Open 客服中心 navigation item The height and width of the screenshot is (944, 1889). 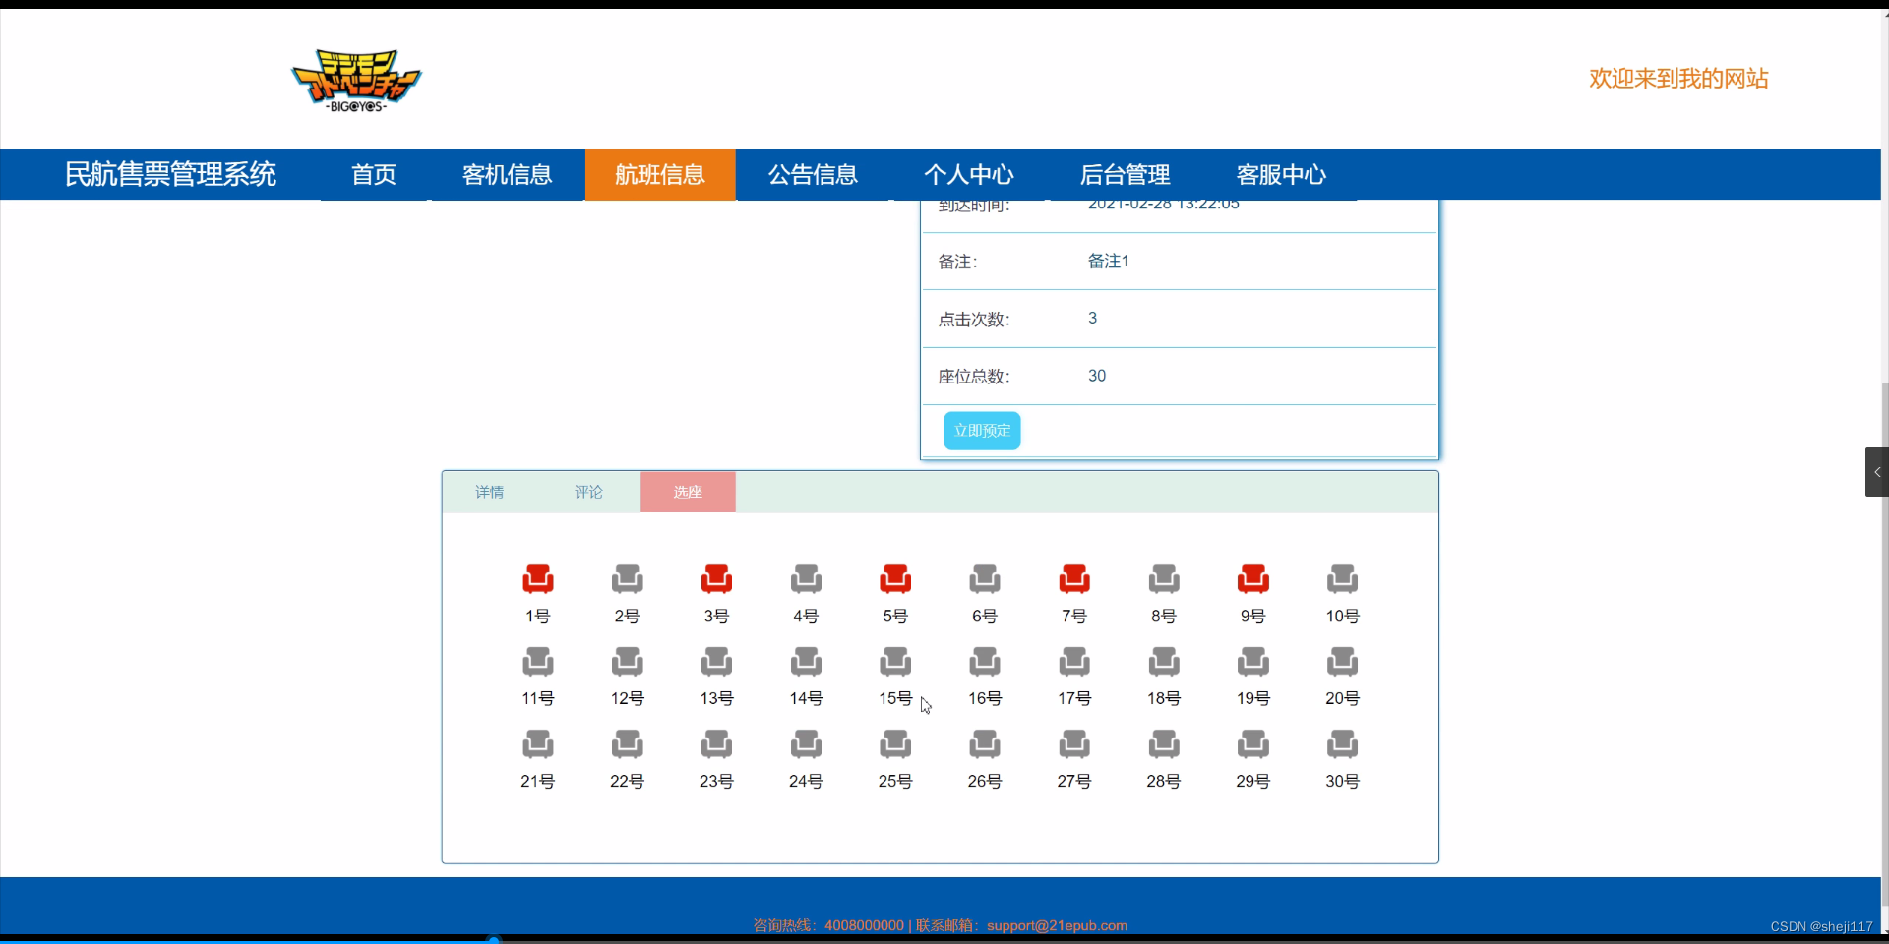click(1282, 175)
